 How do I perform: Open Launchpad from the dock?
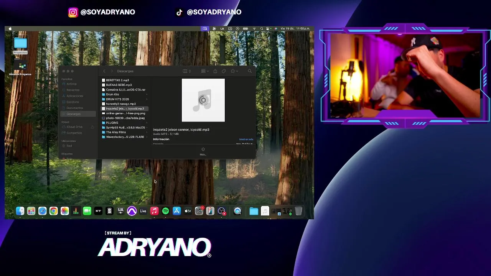tap(31, 211)
